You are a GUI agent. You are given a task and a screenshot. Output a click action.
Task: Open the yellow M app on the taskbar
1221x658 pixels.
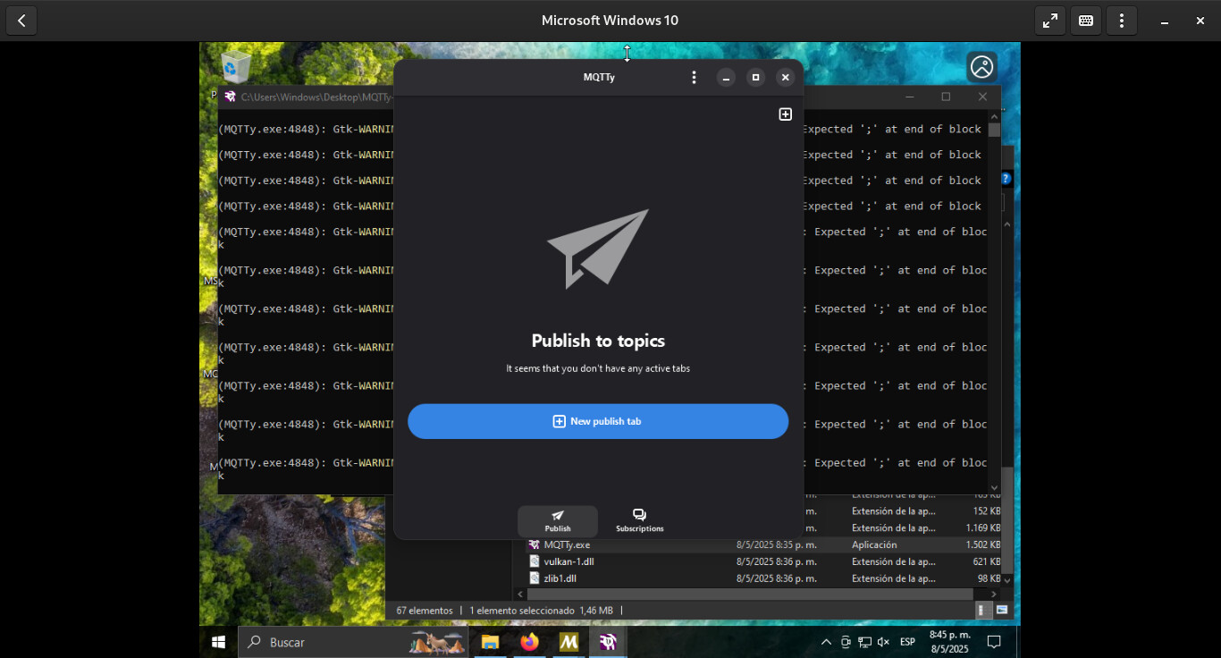tap(569, 642)
